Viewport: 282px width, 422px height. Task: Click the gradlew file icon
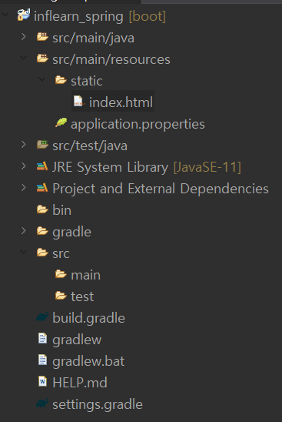pos(42,339)
